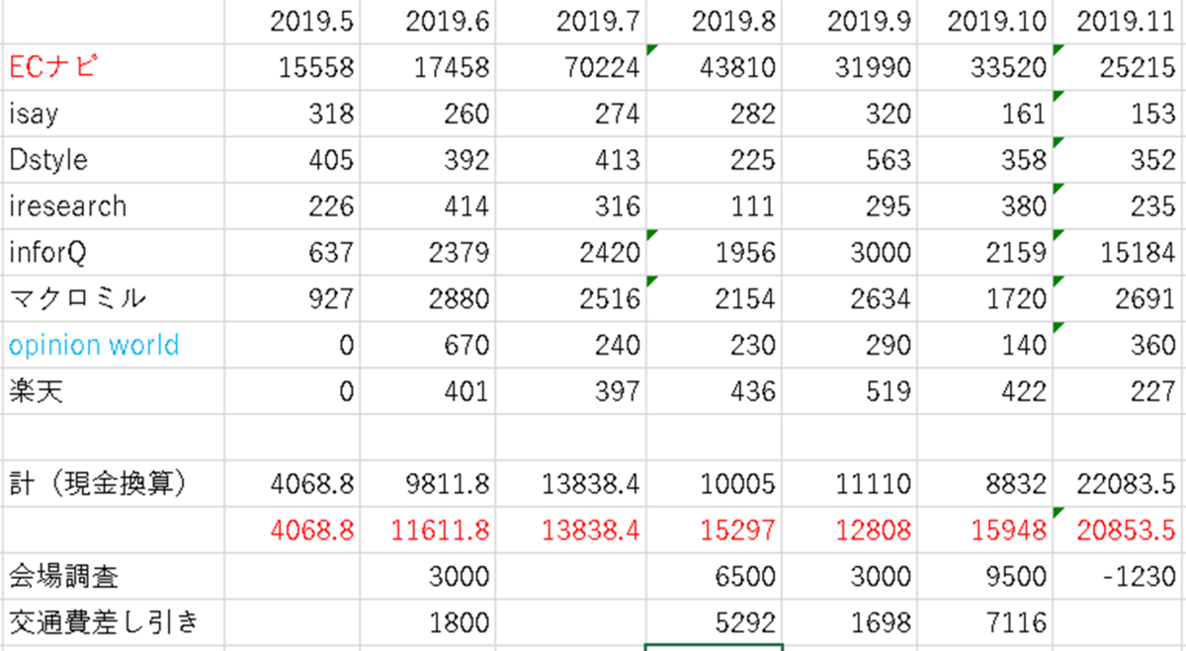Select the negative value -1230 cell
The height and width of the screenshot is (651, 1186).
(x=1119, y=577)
